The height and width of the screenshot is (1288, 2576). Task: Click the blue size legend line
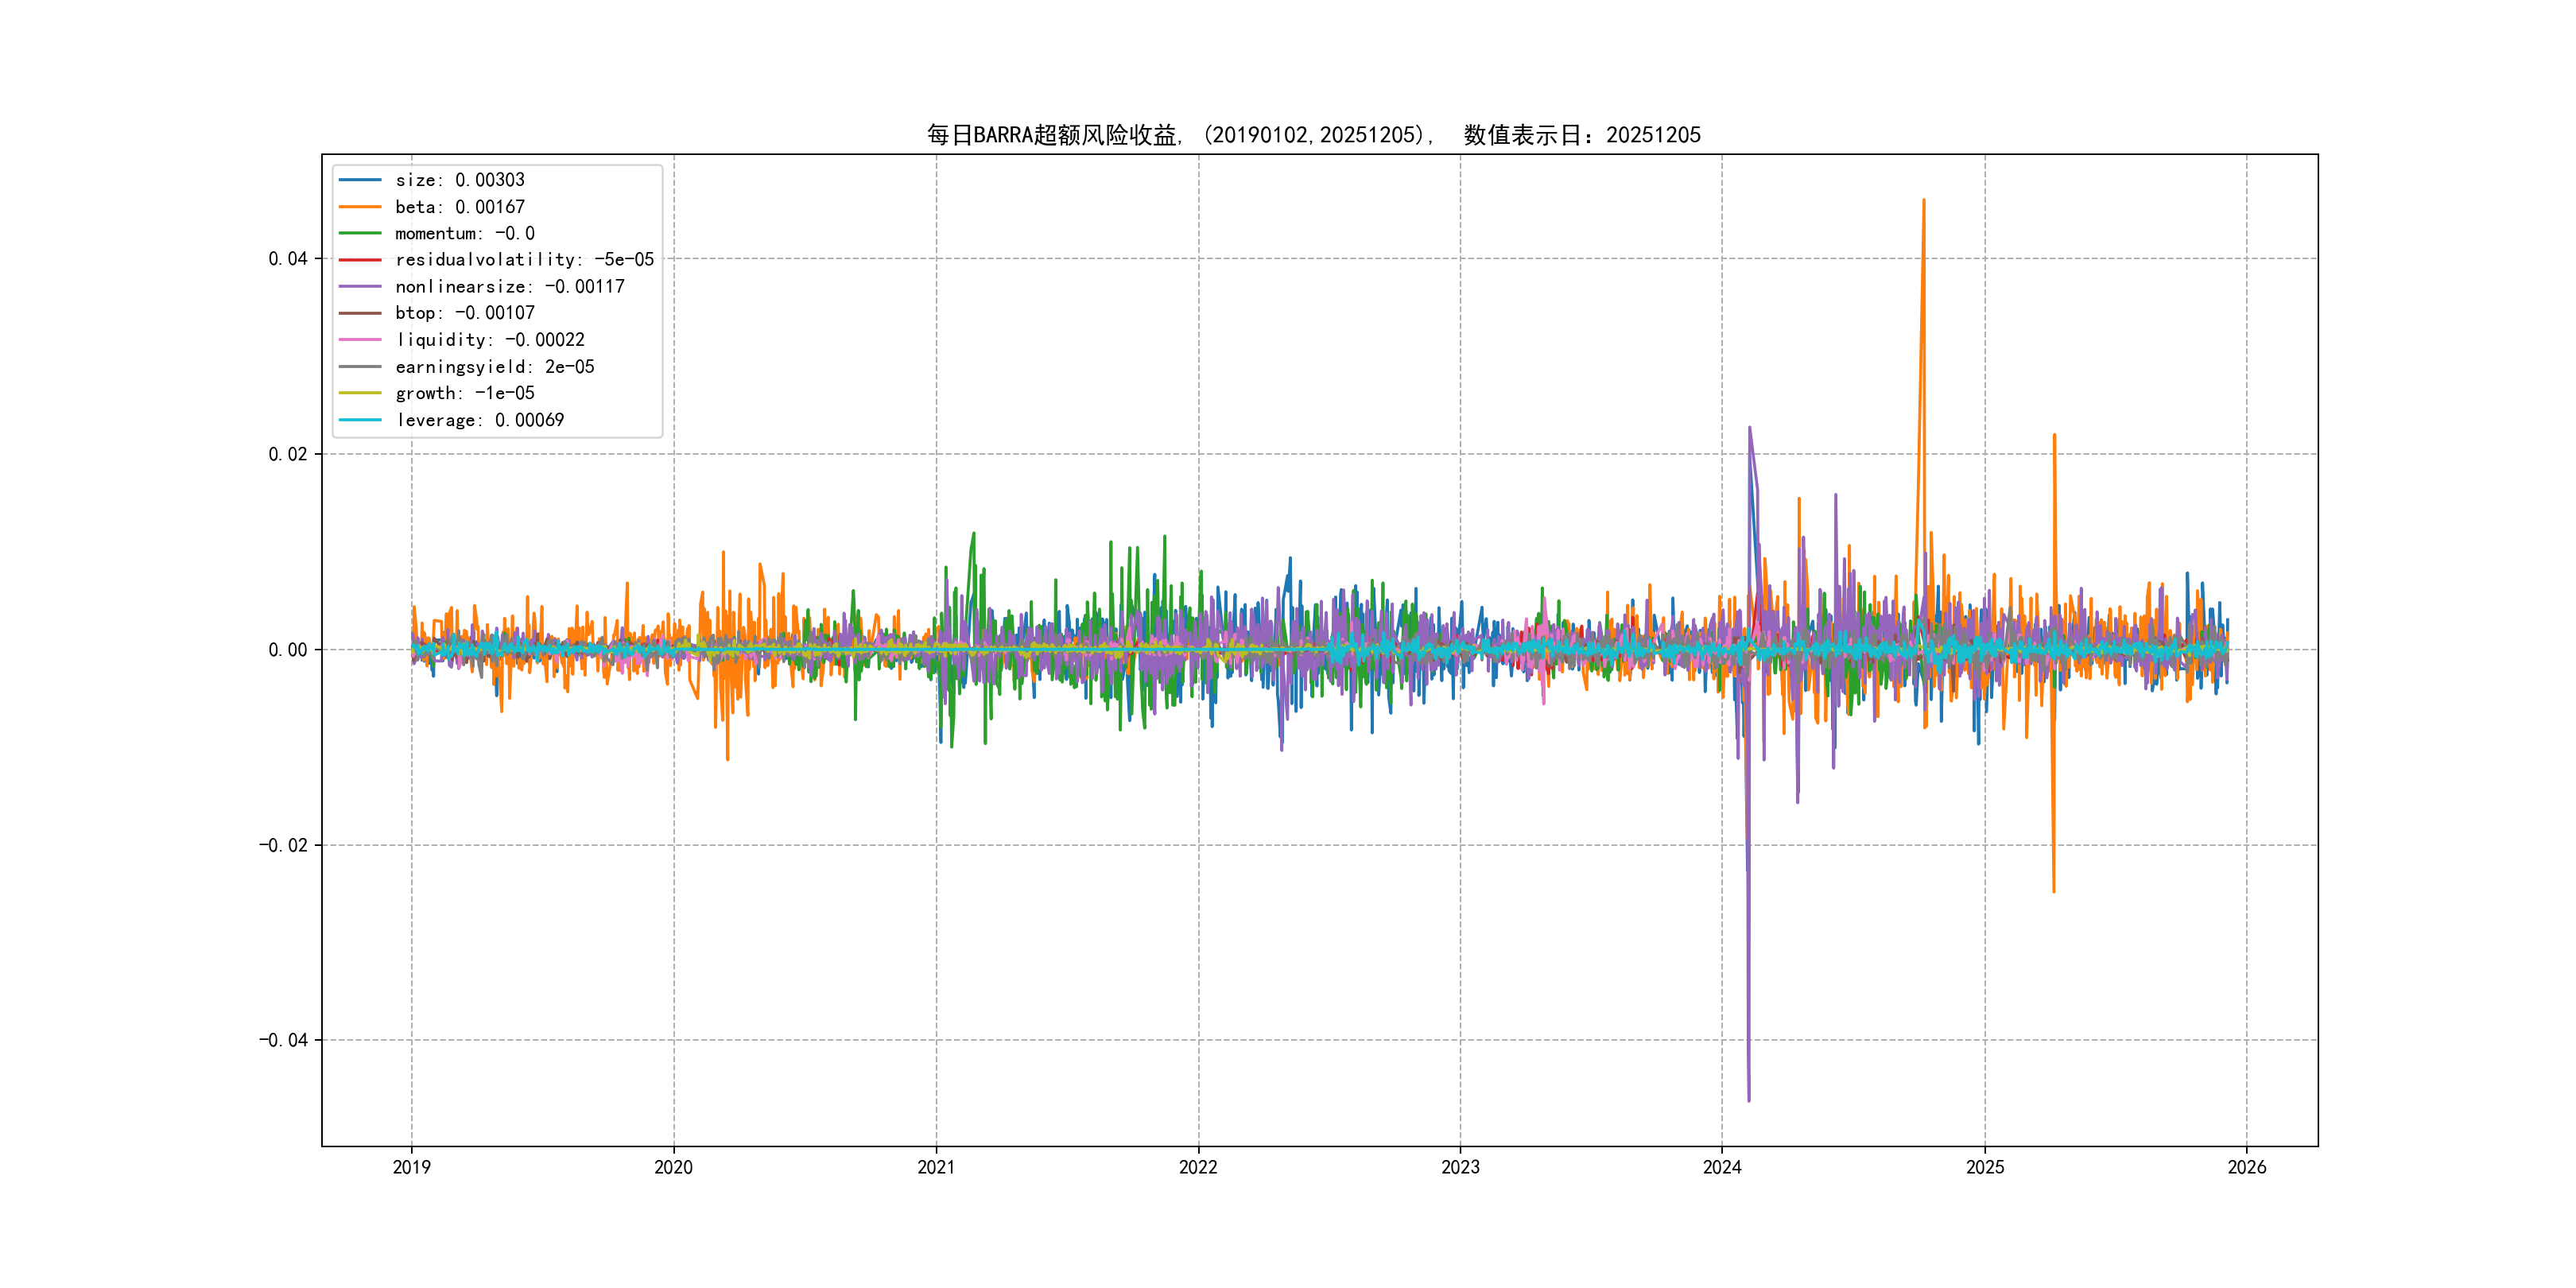coord(359,180)
